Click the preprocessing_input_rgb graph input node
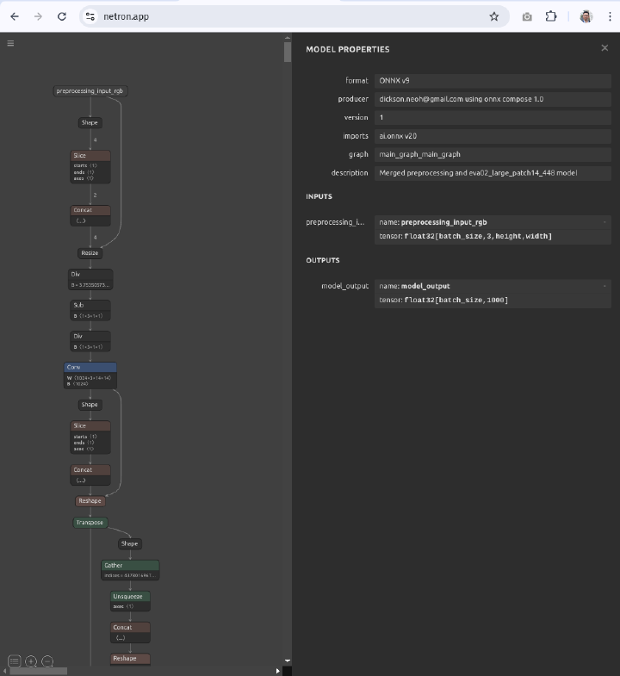 (90, 90)
